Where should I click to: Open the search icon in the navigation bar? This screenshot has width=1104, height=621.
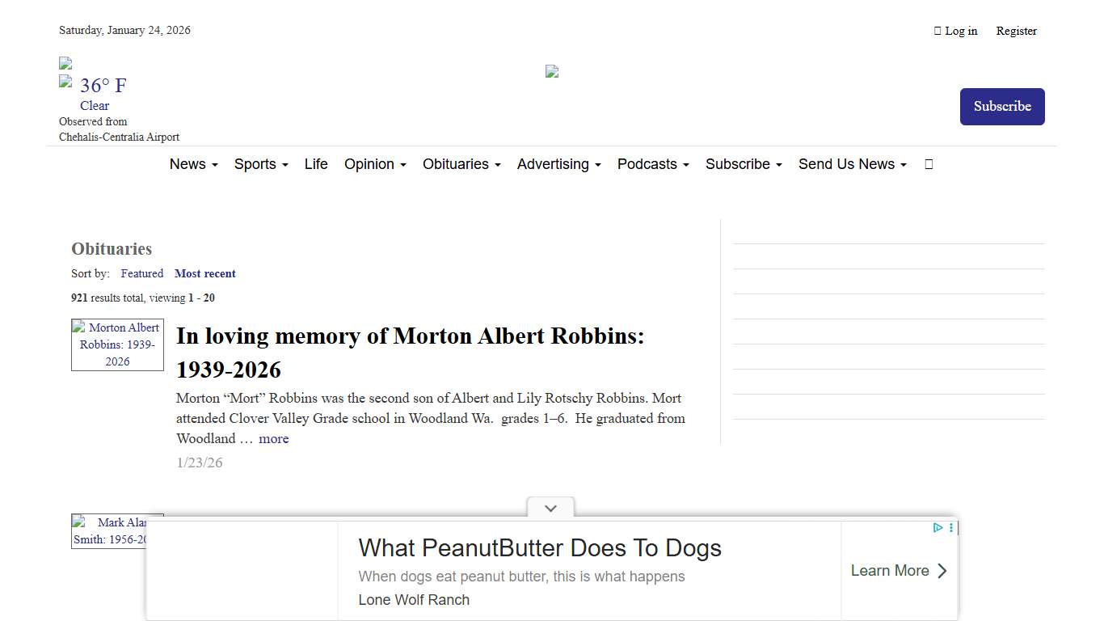(x=928, y=164)
